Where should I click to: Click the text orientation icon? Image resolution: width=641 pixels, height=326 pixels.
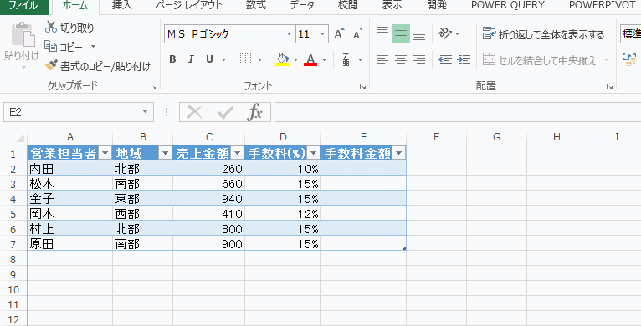coord(444,33)
